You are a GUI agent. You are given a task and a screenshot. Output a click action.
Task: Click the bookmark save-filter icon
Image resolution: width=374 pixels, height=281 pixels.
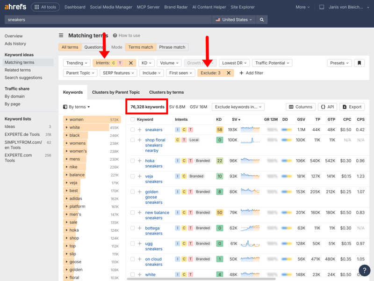pos(359,63)
